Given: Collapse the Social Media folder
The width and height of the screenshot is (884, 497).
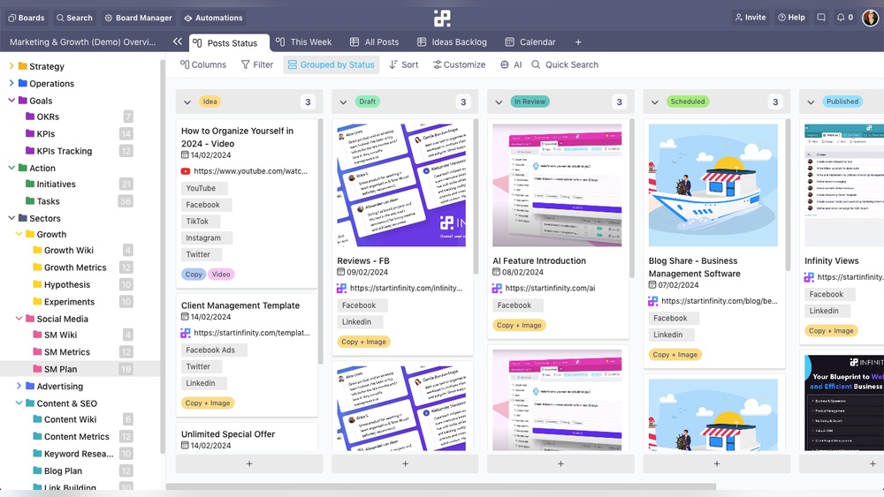Looking at the screenshot, I should (x=19, y=318).
